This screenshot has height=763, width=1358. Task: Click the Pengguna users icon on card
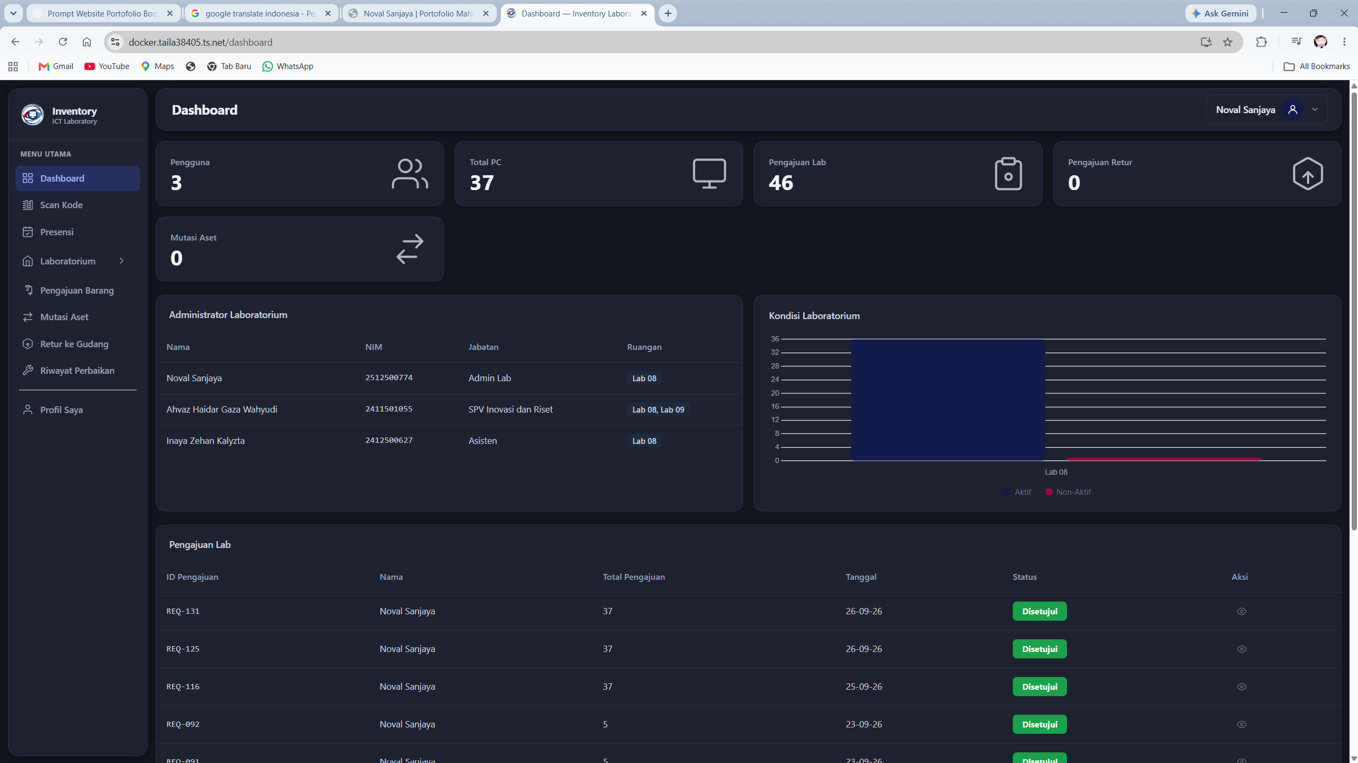(x=409, y=174)
